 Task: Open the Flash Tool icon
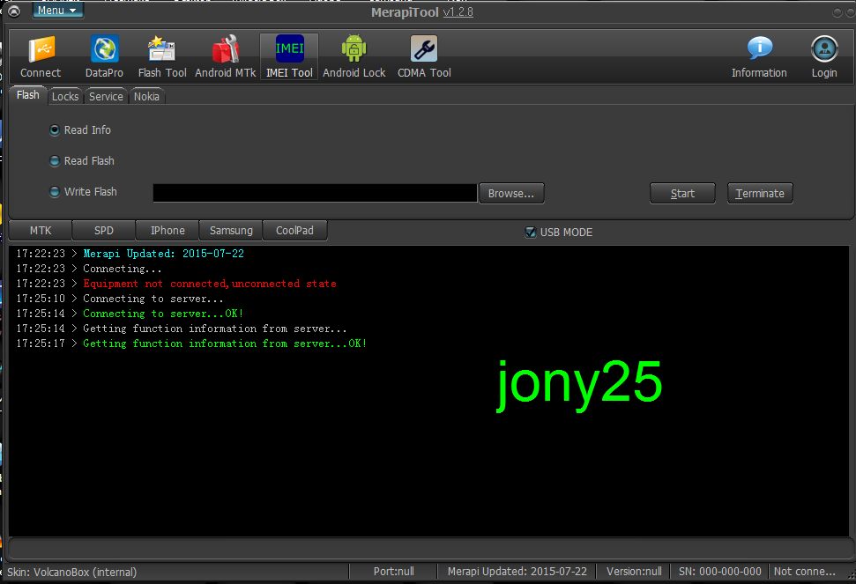coord(162,50)
